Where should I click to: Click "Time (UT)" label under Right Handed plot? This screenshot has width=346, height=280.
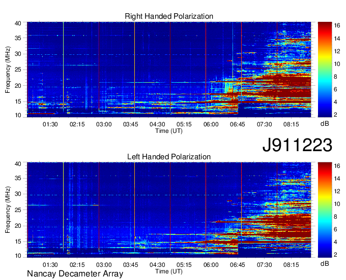[x=169, y=131]
